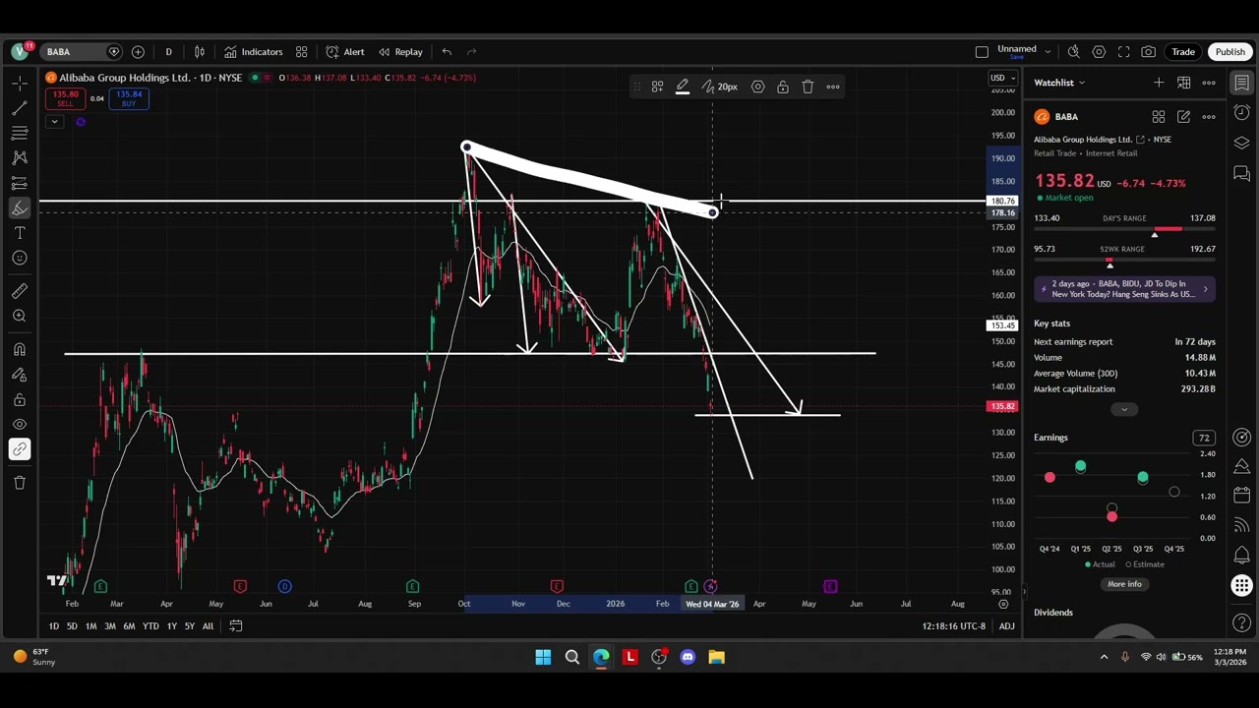Select the 1M date range tab

point(90,626)
